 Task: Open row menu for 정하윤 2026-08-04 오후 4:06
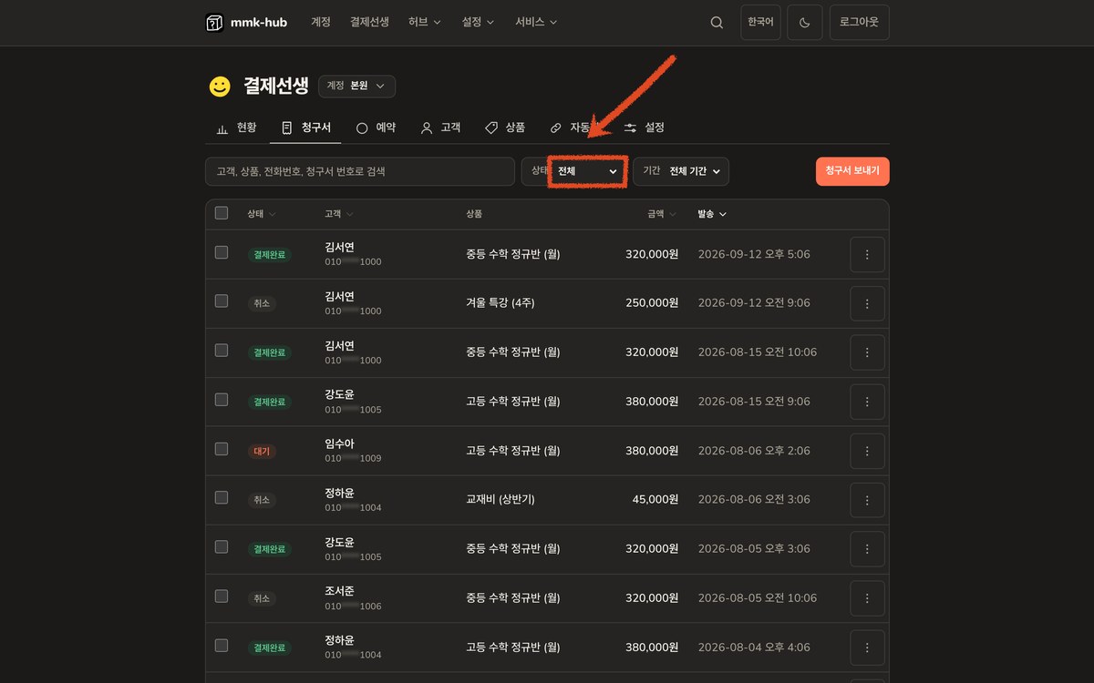tap(867, 647)
